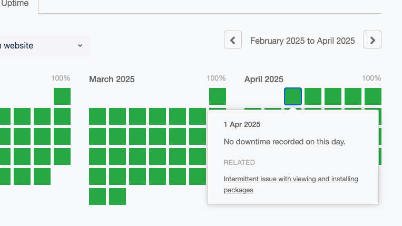The height and width of the screenshot is (226, 402).
Task: Click the next date range arrow
Action: tap(372, 40)
